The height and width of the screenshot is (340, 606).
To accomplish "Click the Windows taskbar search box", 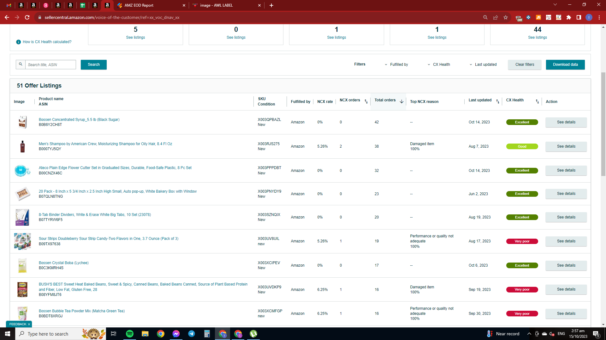I will (x=61, y=334).
